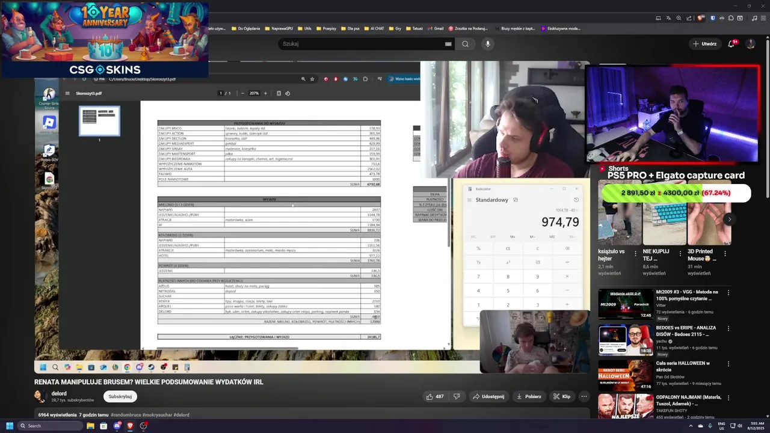Open options for BEDOES vs ERIPE video
Viewport: 770px width, 433px height.
click(728, 328)
